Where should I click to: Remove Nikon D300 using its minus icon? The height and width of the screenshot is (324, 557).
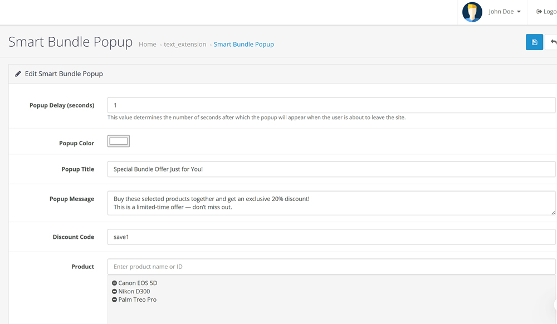pyautogui.click(x=114, y=291)
